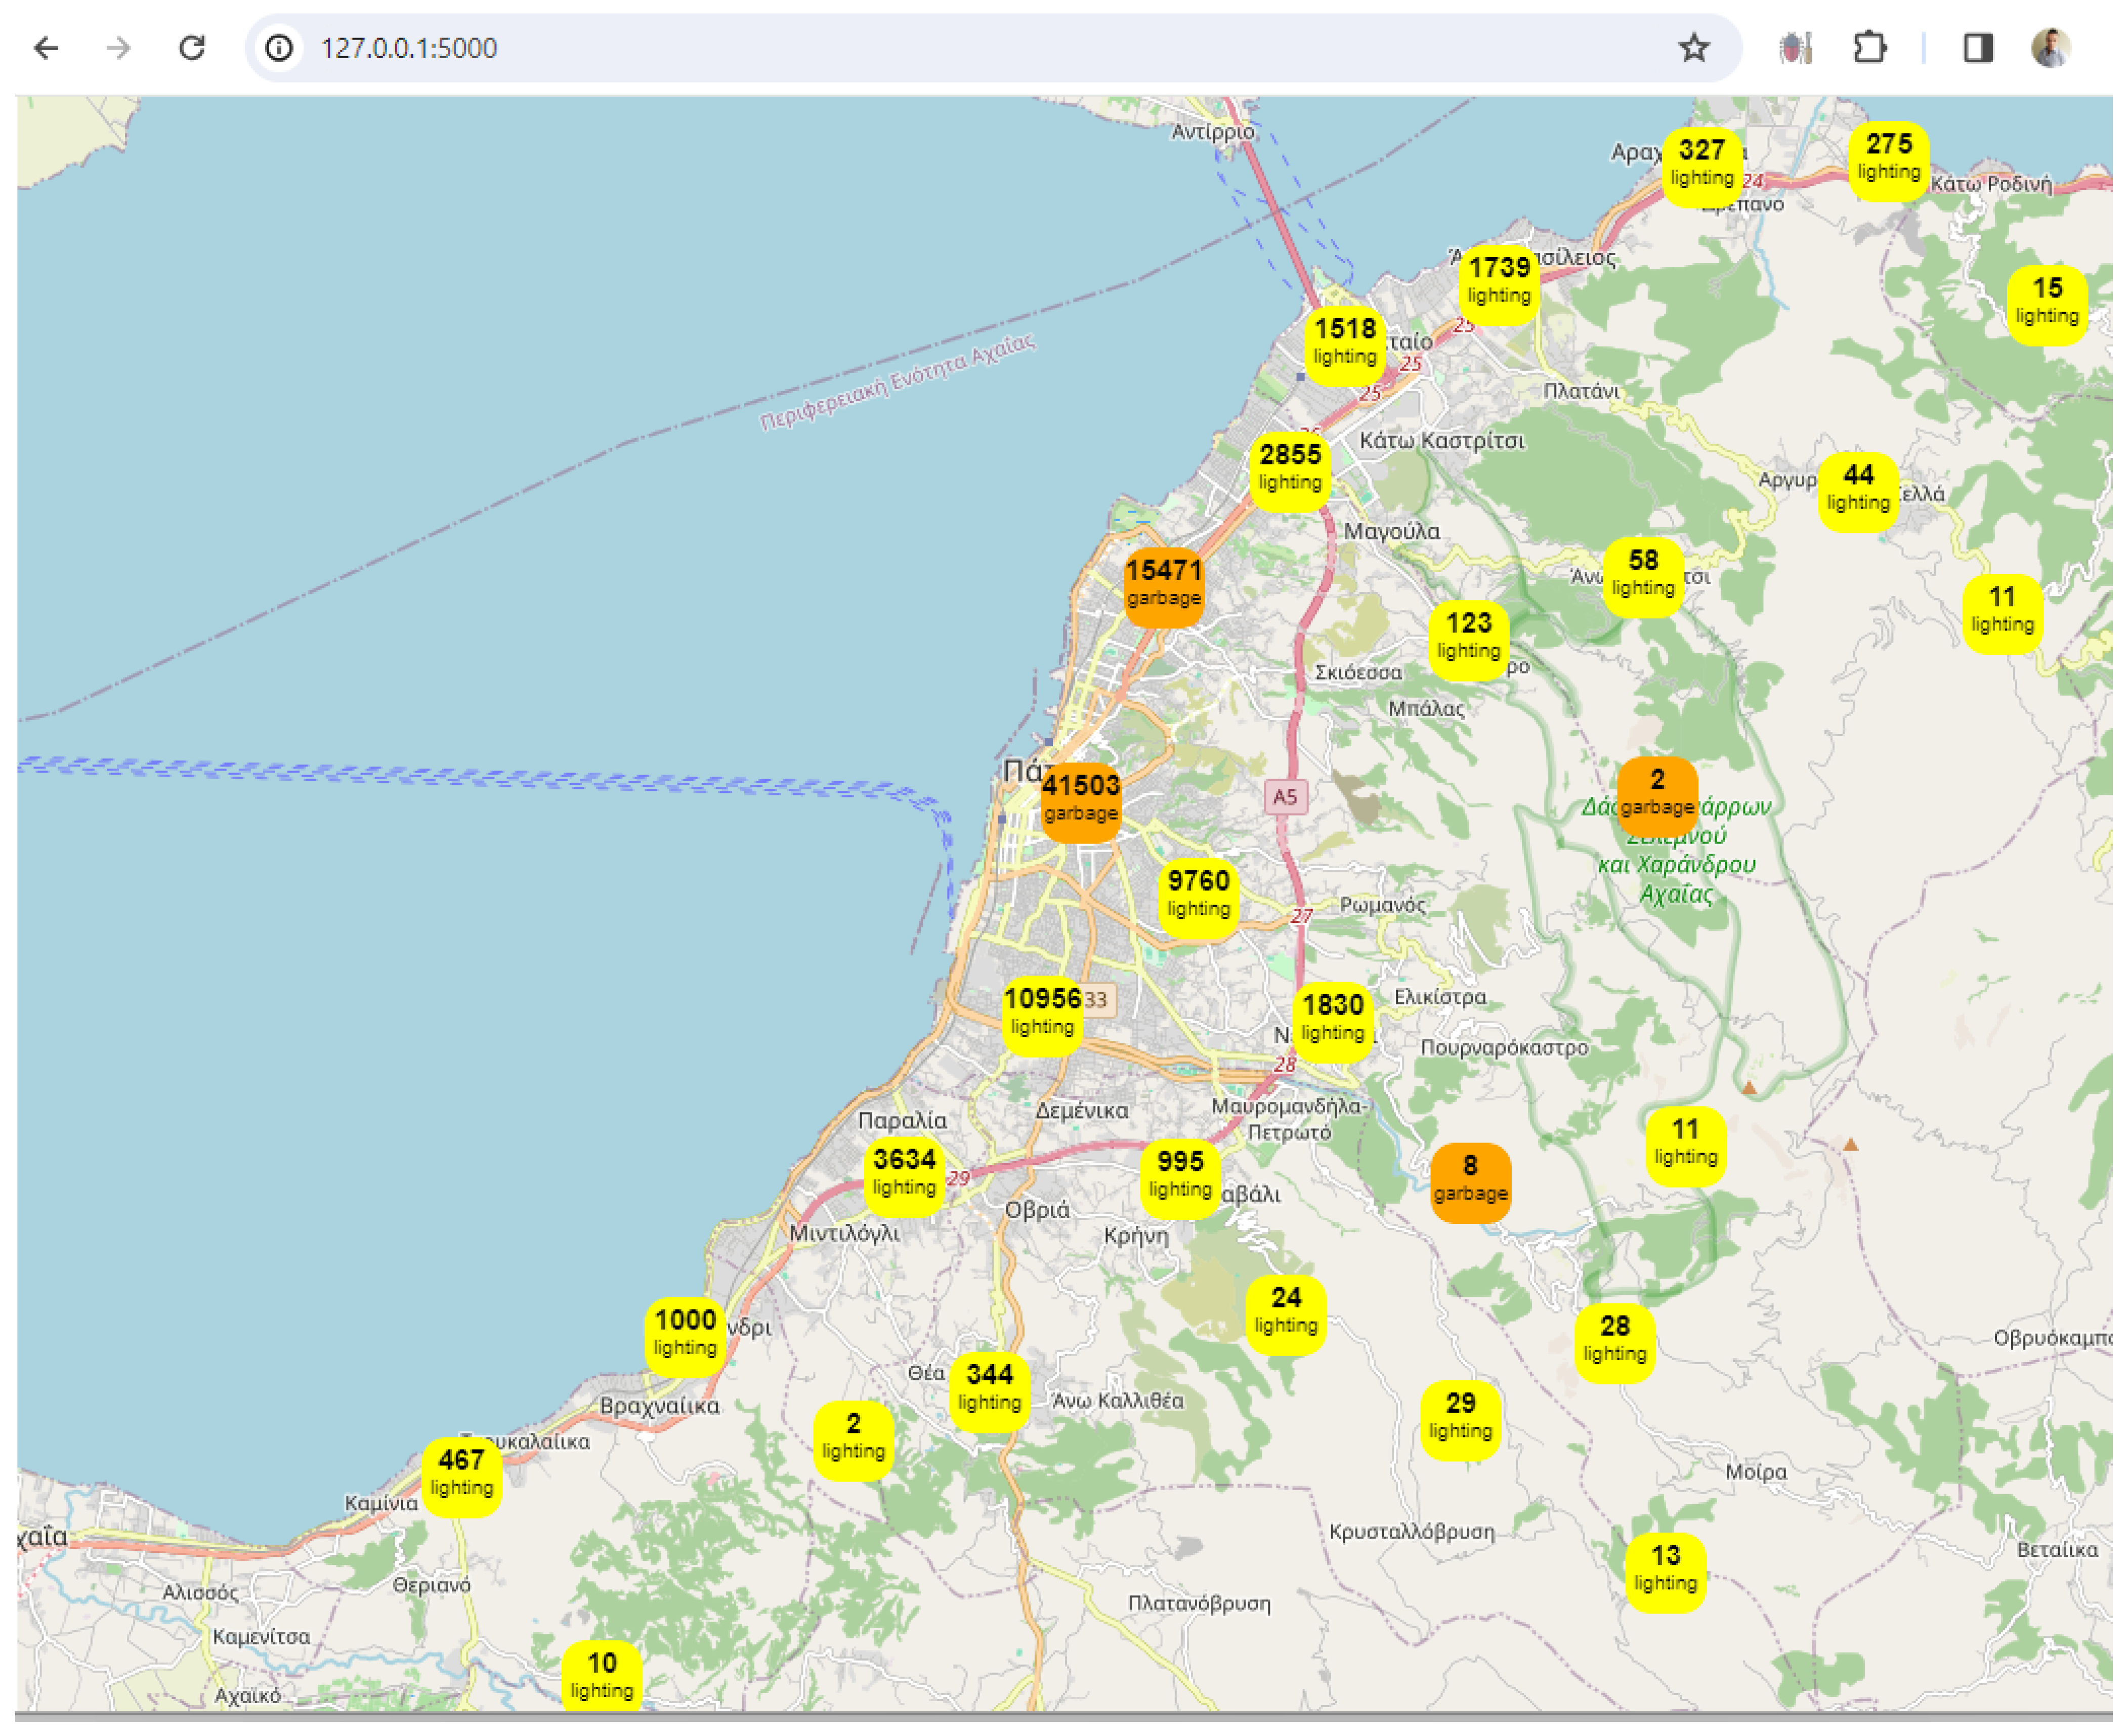Open the user profile avatar

pos(2051,48)
